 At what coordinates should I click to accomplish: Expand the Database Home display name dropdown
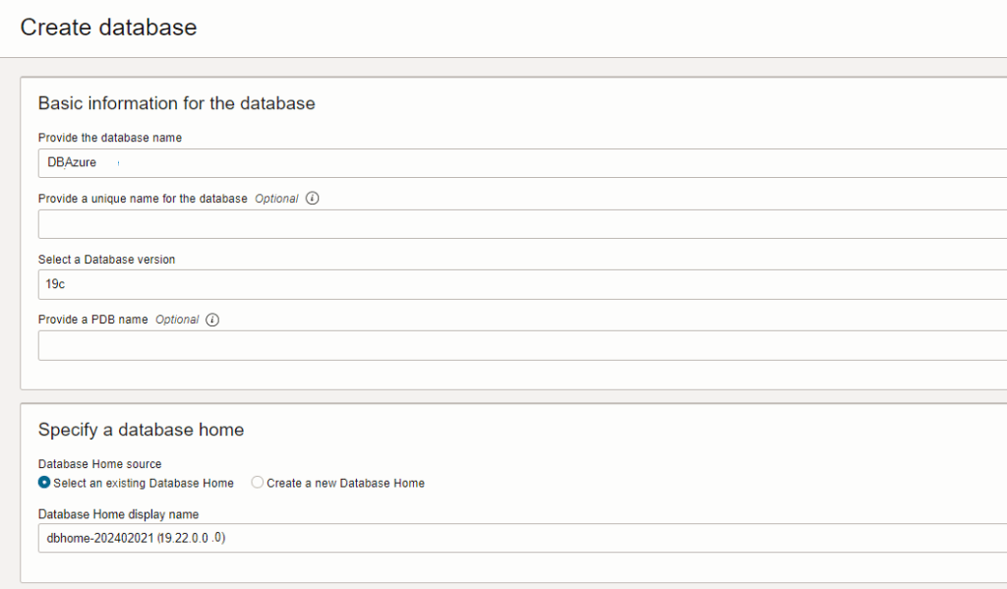coord(521,538)
